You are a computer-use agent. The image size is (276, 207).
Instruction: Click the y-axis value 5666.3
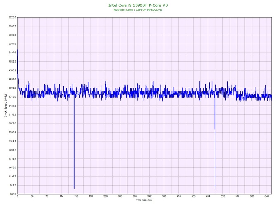coord(12,35)
